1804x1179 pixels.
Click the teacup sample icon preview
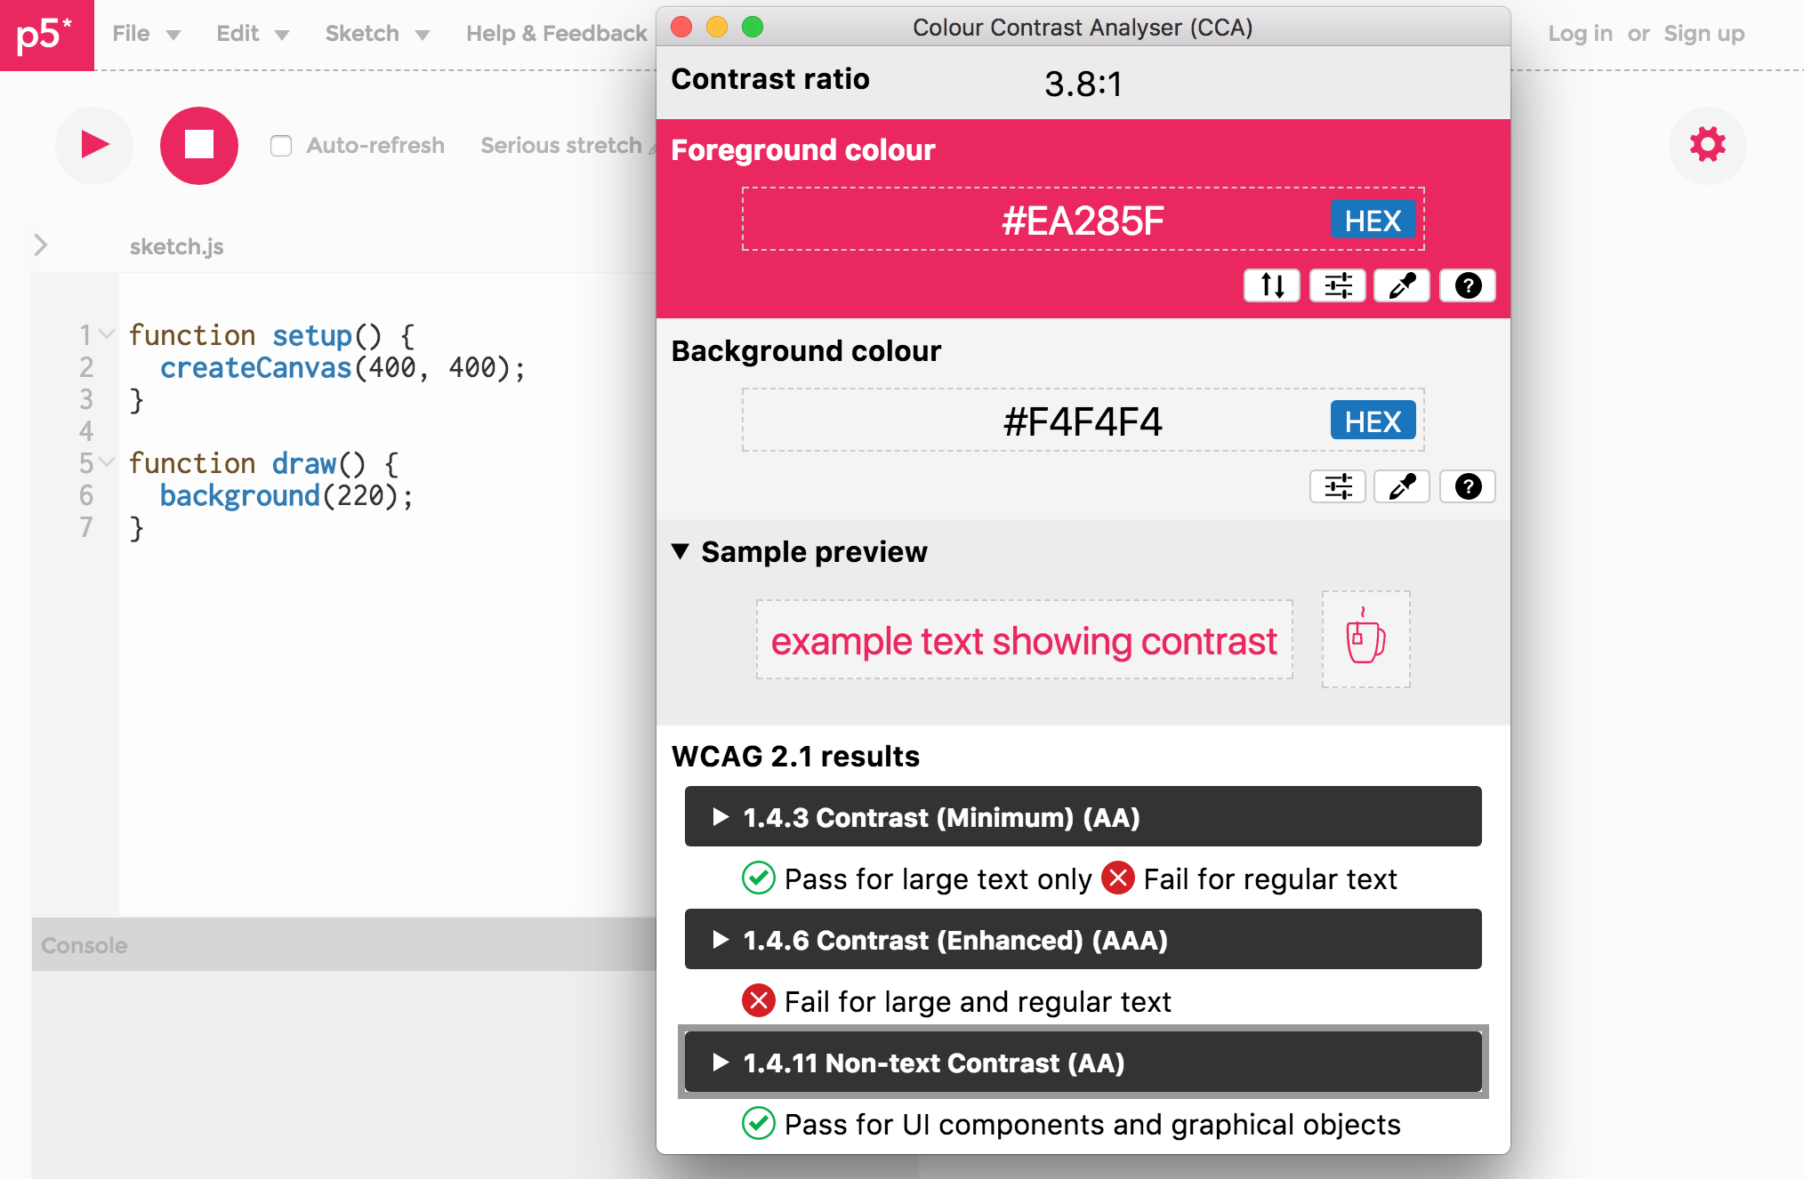tap(1366, 639)
